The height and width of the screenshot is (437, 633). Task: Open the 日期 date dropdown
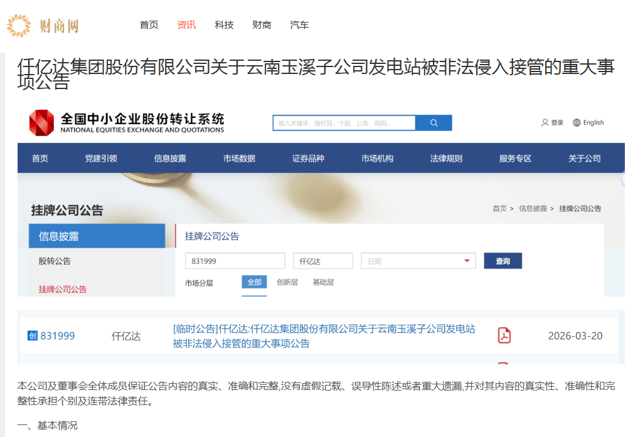(x=418, y=261)
